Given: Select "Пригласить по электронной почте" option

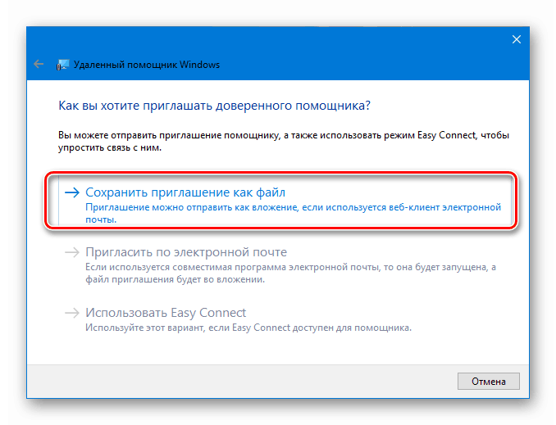Looking at the screenshot, I should point(186,252).
